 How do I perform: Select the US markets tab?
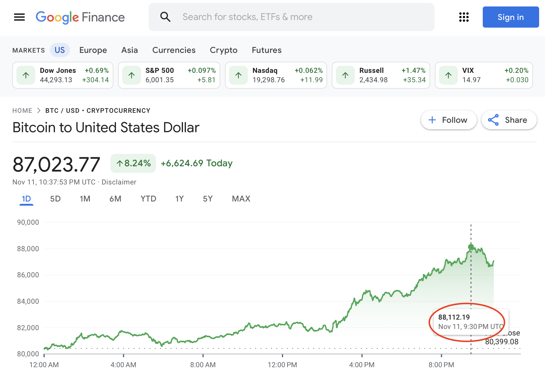click(x=60, y=50)
